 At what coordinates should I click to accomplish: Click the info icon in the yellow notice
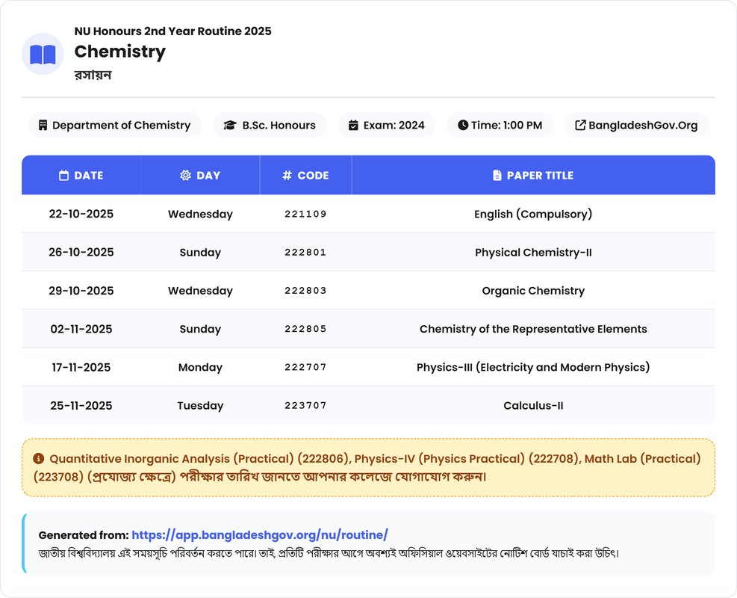coord(39,458)
